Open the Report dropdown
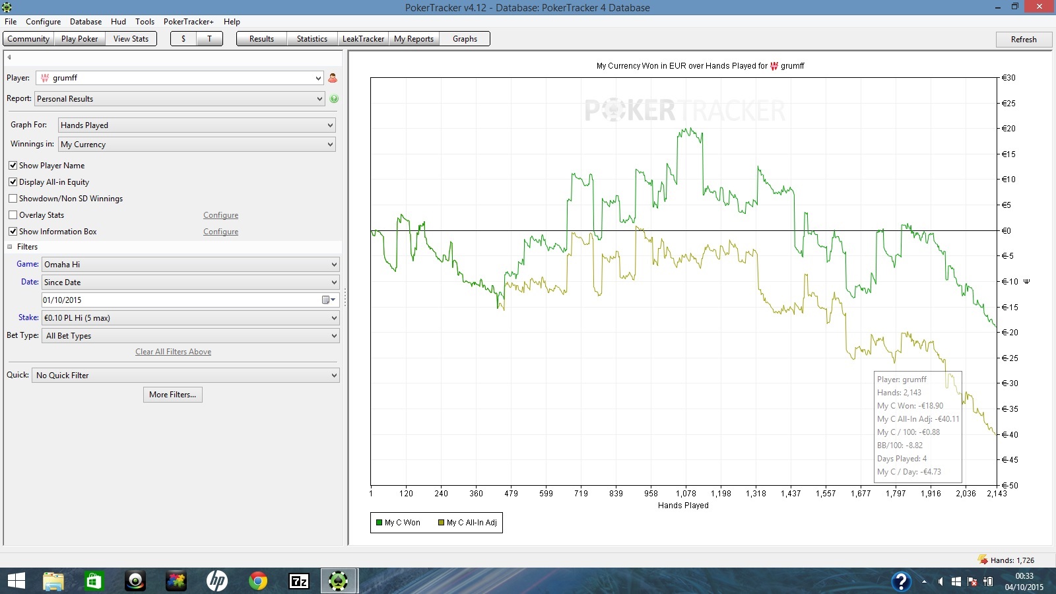 180,99
